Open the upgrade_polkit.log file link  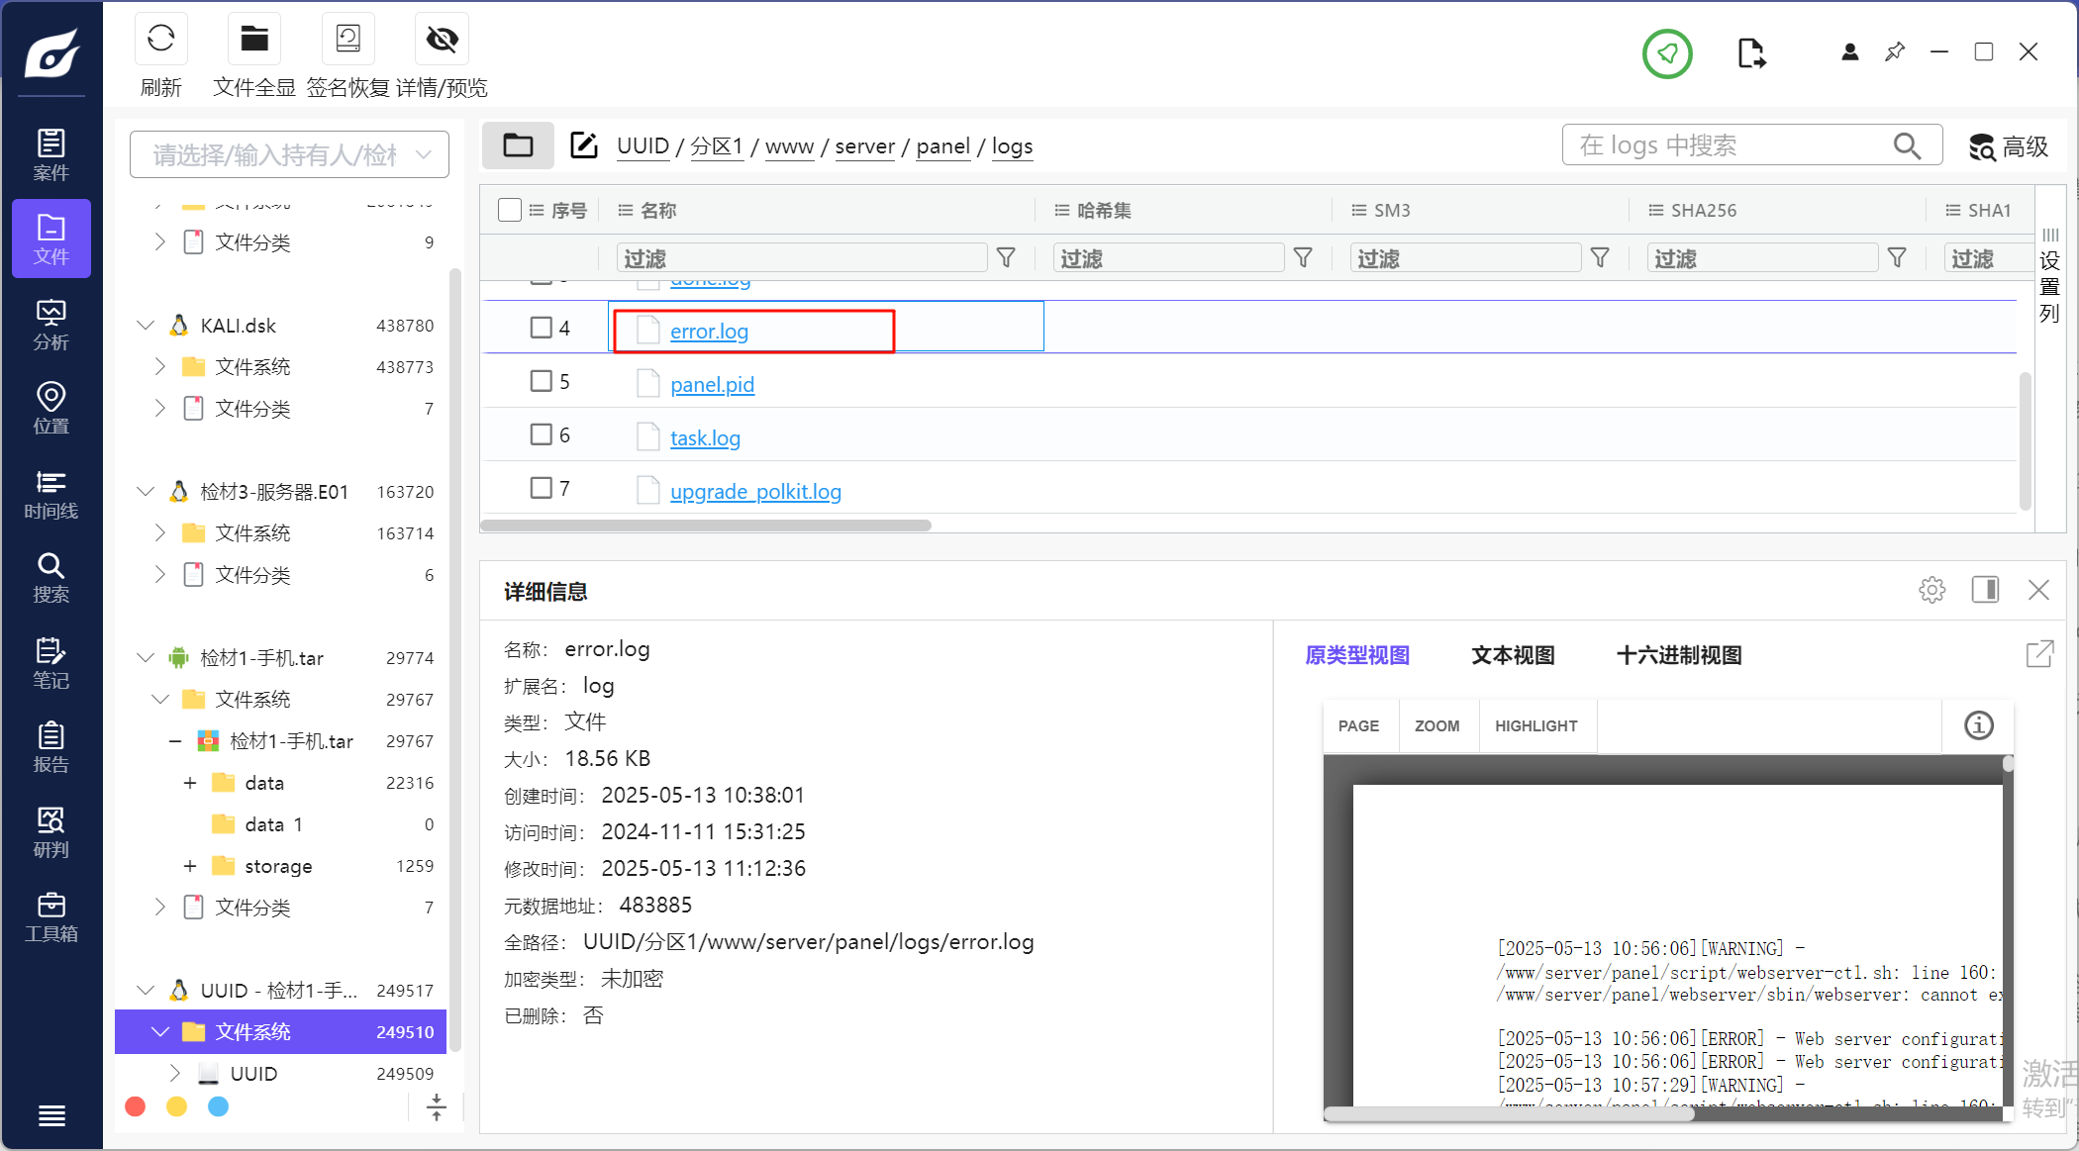point(755,491)
